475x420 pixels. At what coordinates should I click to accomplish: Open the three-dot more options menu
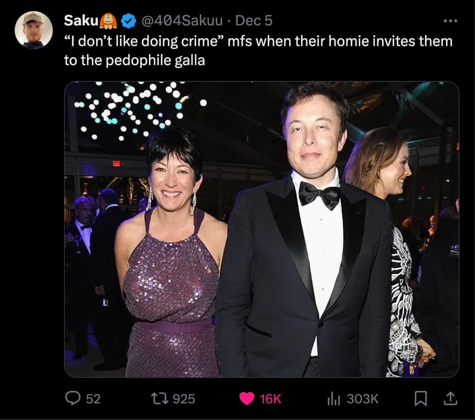click(x=450, y=21)
